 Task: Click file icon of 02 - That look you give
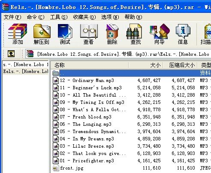click(56, 153)
